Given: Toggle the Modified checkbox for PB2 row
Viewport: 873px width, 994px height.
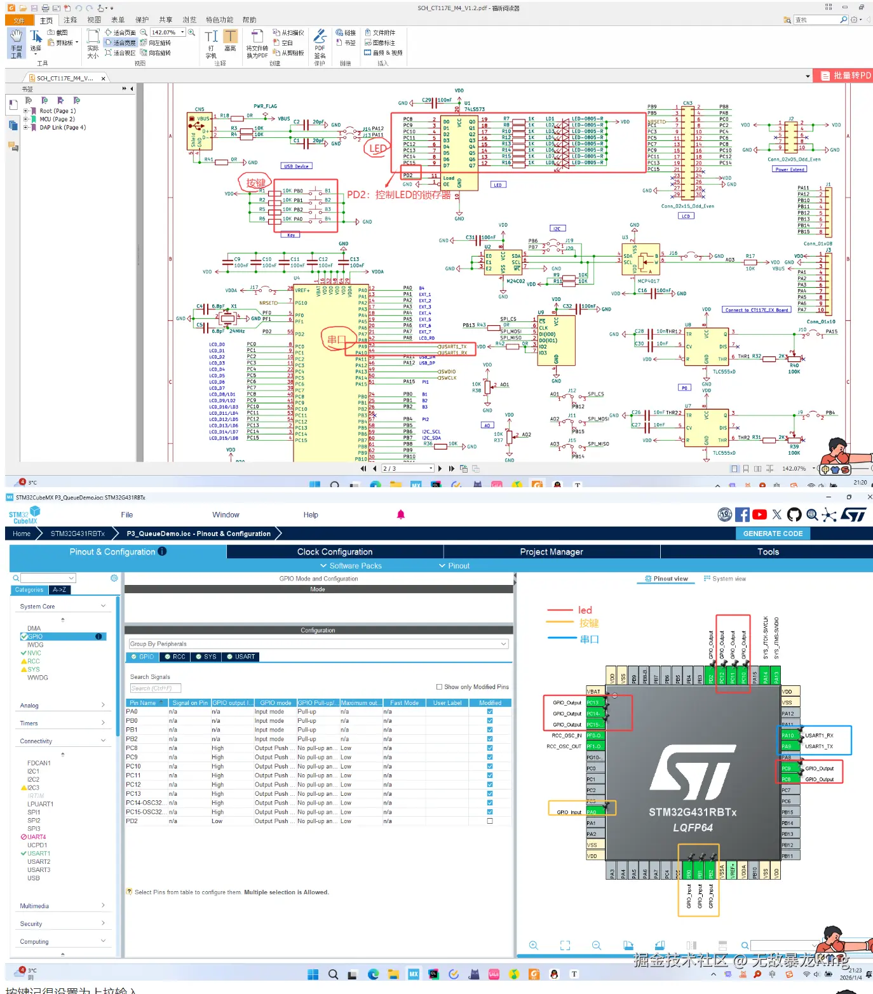Looking at the screenshot, I should pos(490,739).
